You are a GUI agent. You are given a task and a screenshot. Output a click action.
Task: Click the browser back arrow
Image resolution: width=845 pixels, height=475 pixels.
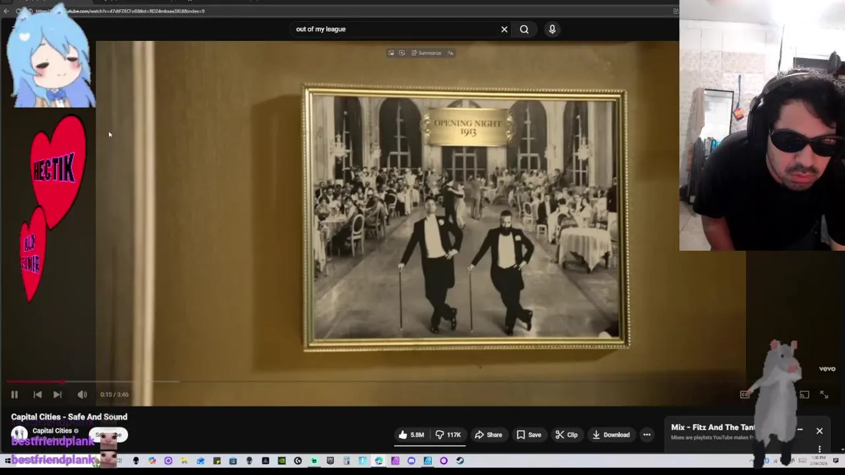click(6, 11)
